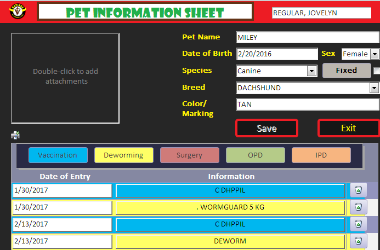Switch to the Vaccination tab
Viewport: 380px width, 250px height.
(58, 155)
